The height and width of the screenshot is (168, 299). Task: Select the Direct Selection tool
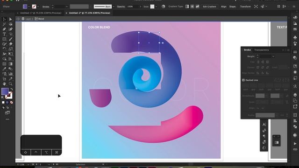tap(11, 19)
